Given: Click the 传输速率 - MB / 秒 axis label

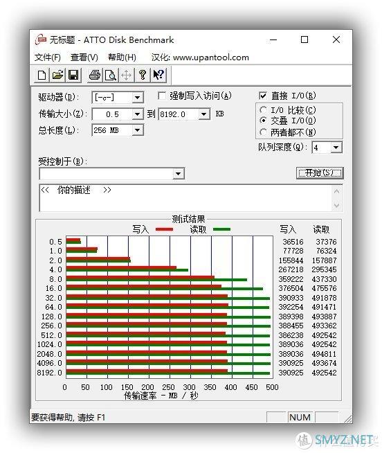Looking at the screenshot, I should 161,396.
